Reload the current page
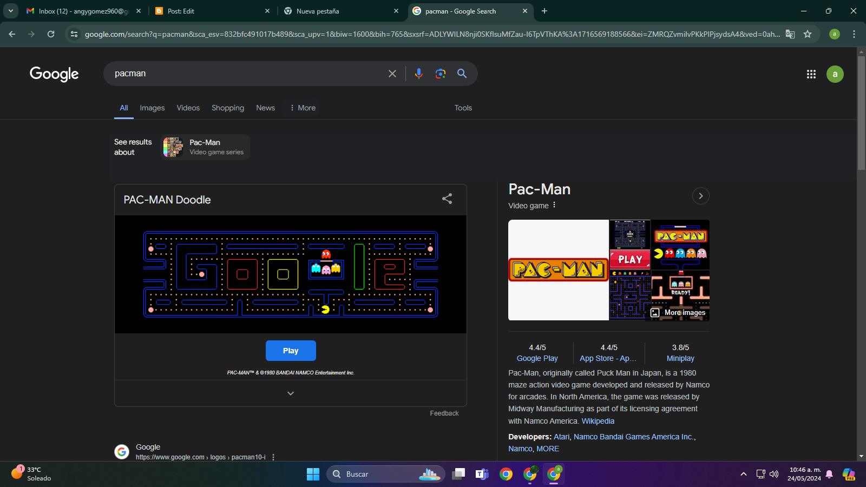Screen dimensions: 866x487 pos(51,34)
